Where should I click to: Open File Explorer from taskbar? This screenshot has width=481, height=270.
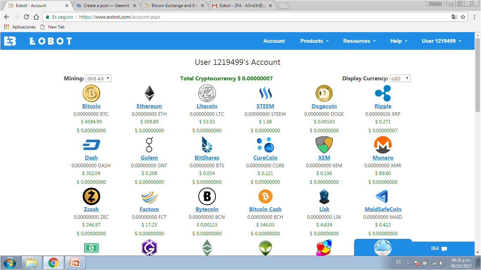(32, 263)
